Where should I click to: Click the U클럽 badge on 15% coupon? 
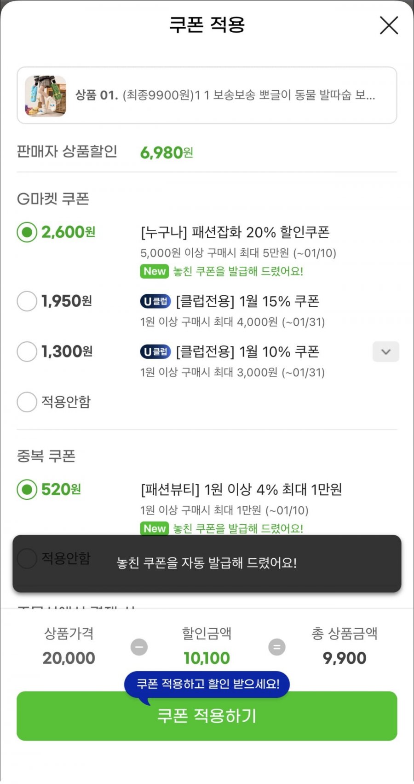[155, 301]
